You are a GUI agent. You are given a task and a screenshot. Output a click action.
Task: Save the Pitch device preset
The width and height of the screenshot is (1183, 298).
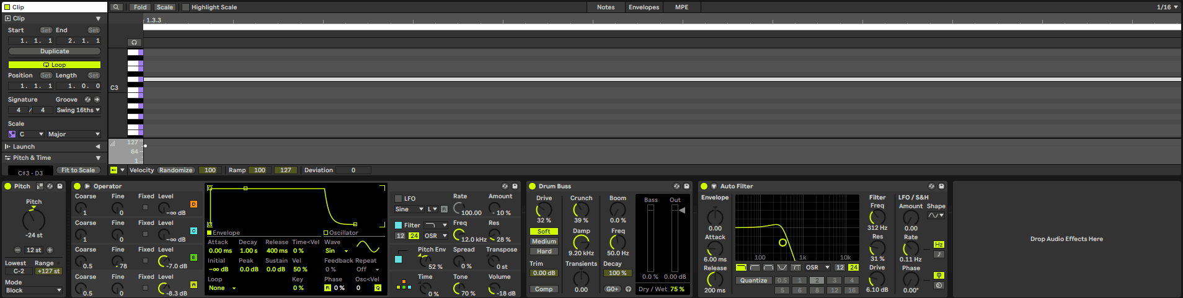pyautogui.click(x=60, y=186)
